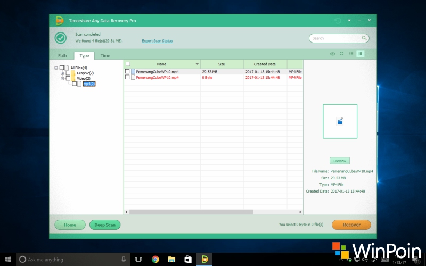Check the 0 Byte PemenangCubeWP10.mp4 row checkbox
426x266 pixels.
(x=127, y=77)
